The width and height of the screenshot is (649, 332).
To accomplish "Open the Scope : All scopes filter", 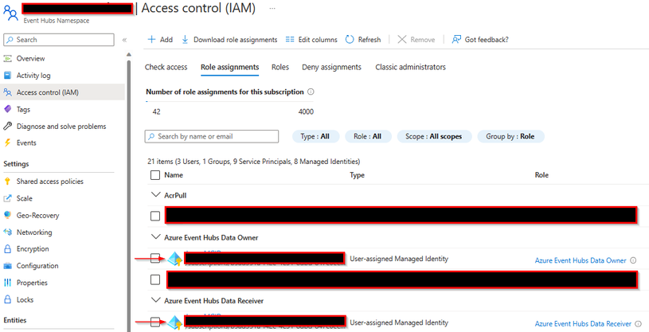I will click(434, 136).
